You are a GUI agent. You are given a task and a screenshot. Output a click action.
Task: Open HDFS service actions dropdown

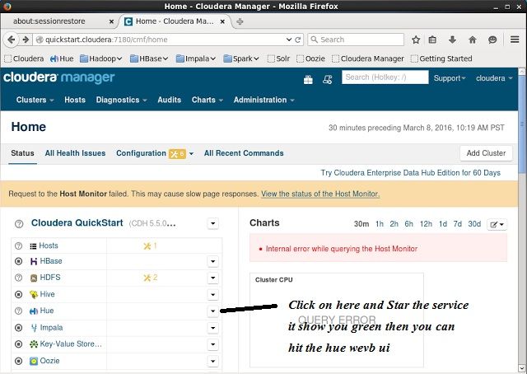[212, 278]
